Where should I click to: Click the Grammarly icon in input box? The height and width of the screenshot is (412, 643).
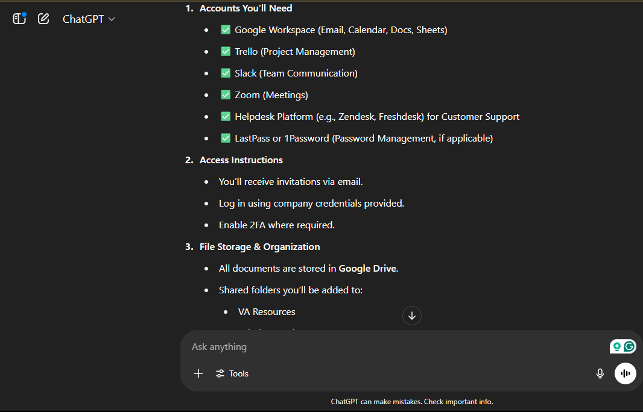coord(630,347)
